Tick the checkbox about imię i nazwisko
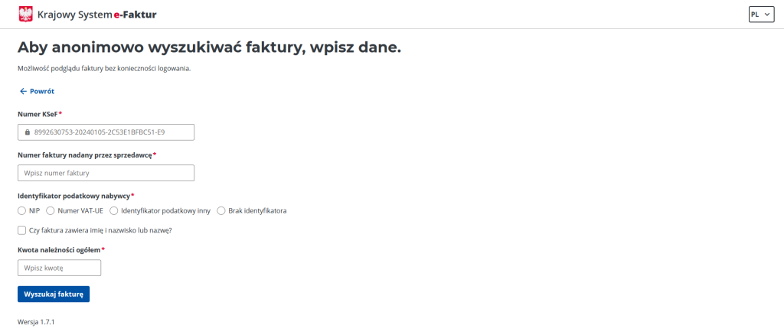This screenshot has width=784, height=335. [21, 230]
